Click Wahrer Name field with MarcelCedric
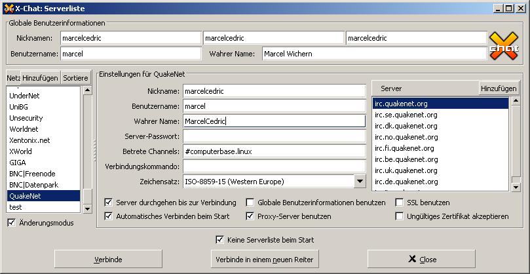This screenshot has width=530, height=274. tap(274, 121)
